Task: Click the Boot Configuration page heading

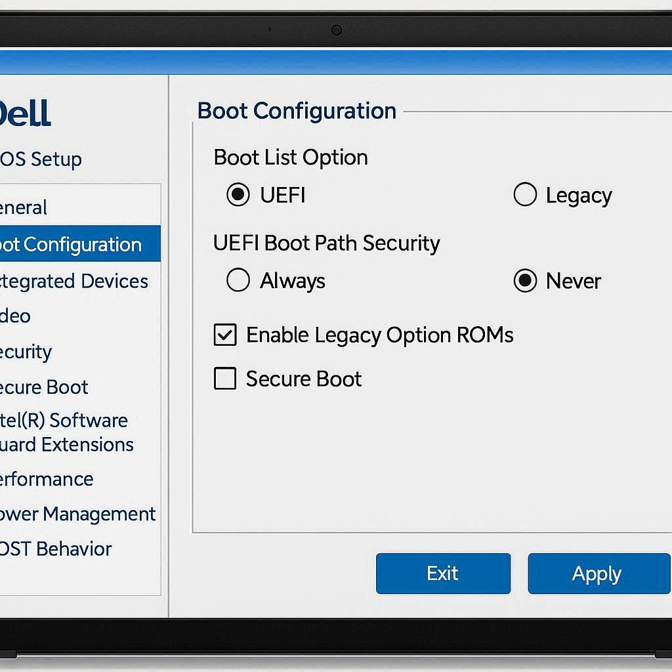Action: 295,110
